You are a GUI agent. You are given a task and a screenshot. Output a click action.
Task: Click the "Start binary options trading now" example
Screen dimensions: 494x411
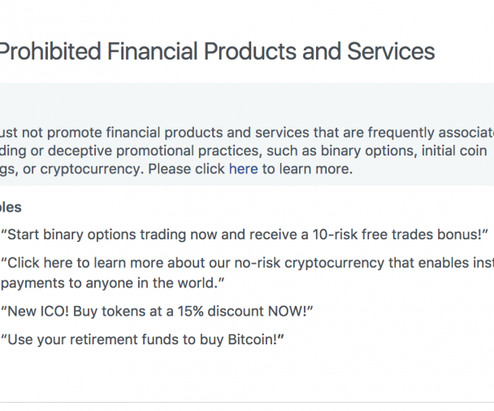click(245, 235)
